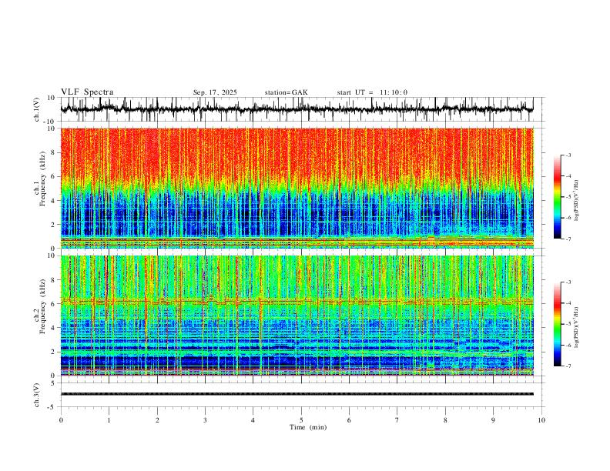Click the ch.1 spectrogram color scale bar
Image resolution: width=610 pixels, height=471 pixels.
558,197
